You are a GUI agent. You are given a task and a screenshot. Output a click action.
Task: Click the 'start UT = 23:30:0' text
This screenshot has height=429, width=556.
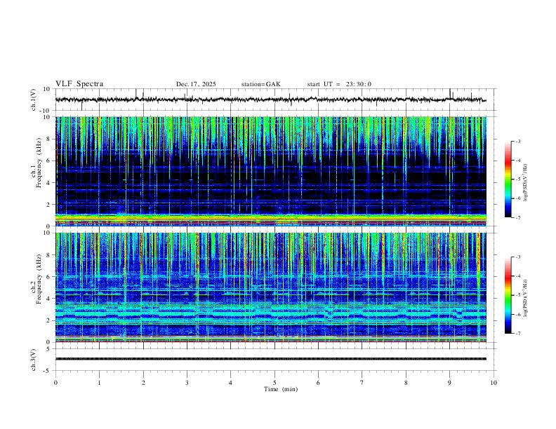339,84
